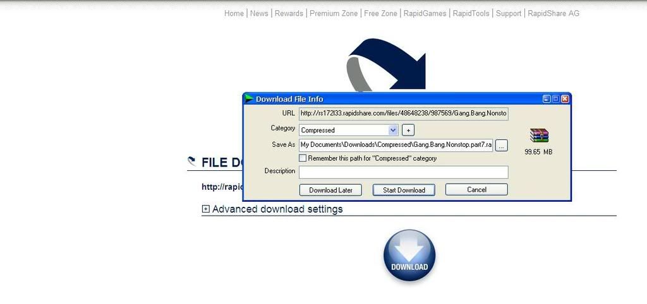Screen dimensions: 647x304
Task: Open RapidShare AG link
Action: [553, 14]
